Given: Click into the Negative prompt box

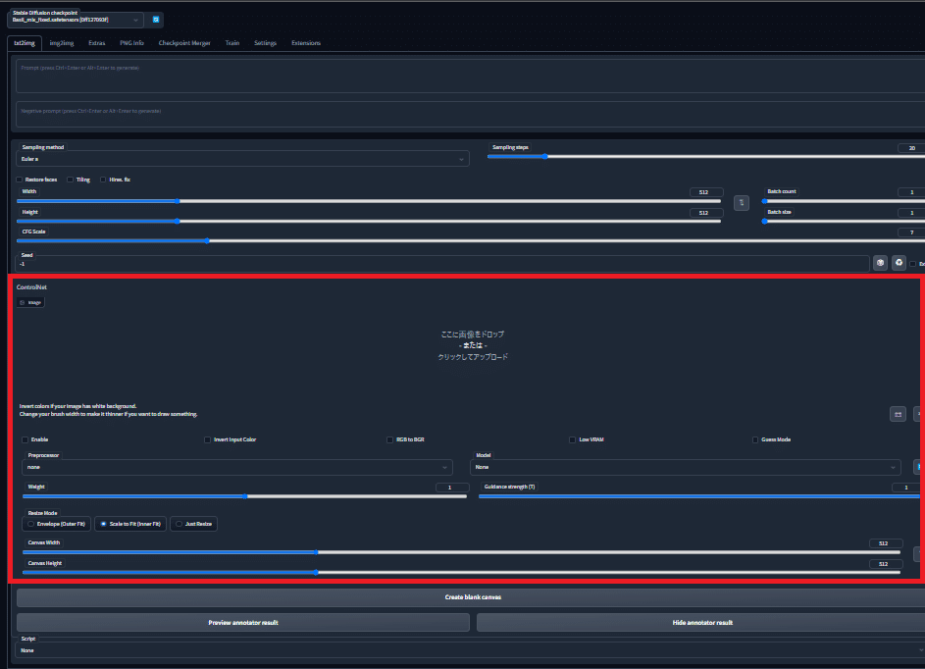Looking at the screenshot, I should (x=470, y=115).
